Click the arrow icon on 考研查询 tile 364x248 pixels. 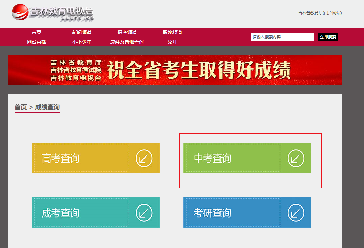pos(295,213)
